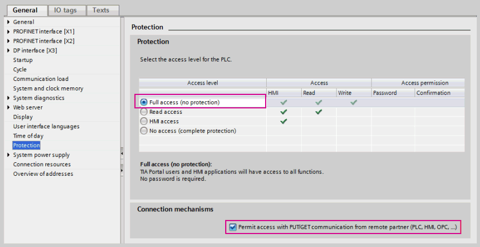Image resolution: width=480 pixels, height=247 pixels.
Task: Open the Startup settings item
Action: click(x=23, y=60)
